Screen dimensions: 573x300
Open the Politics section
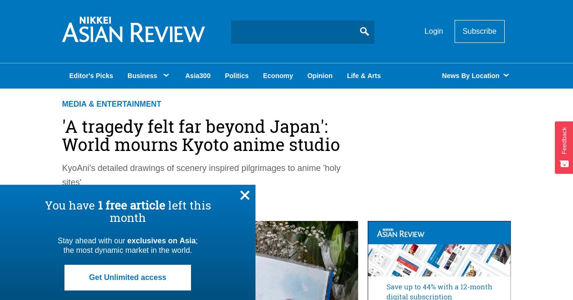[237, 76]
